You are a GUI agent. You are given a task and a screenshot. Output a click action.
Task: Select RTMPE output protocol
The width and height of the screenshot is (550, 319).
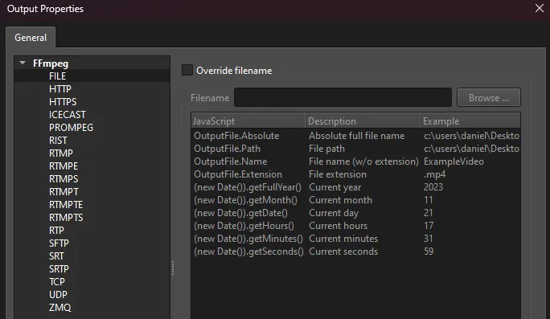coord(92,166)
